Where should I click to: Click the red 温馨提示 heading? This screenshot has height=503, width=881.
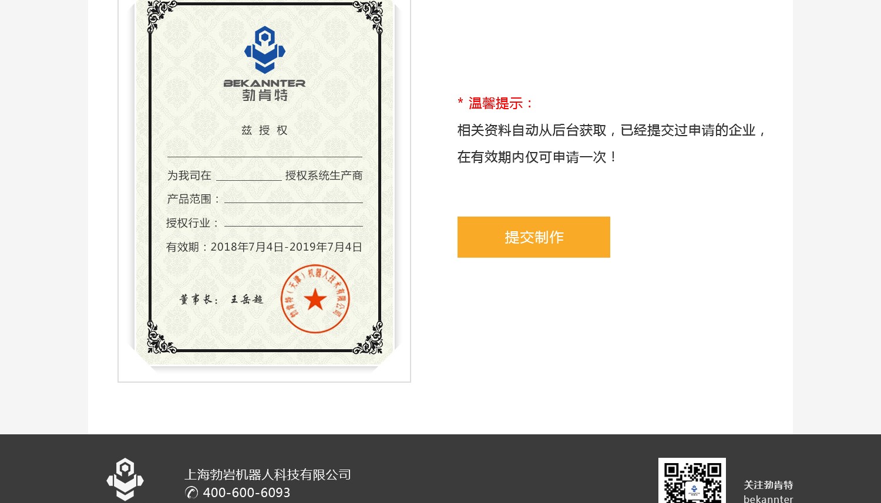click(496, 103)
